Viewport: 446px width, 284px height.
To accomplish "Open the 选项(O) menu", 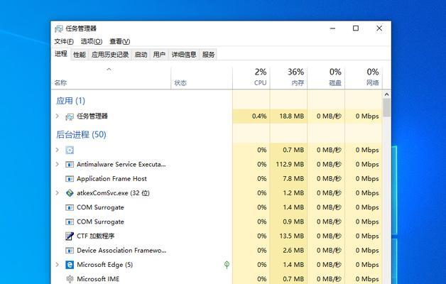I will point(92,41).
